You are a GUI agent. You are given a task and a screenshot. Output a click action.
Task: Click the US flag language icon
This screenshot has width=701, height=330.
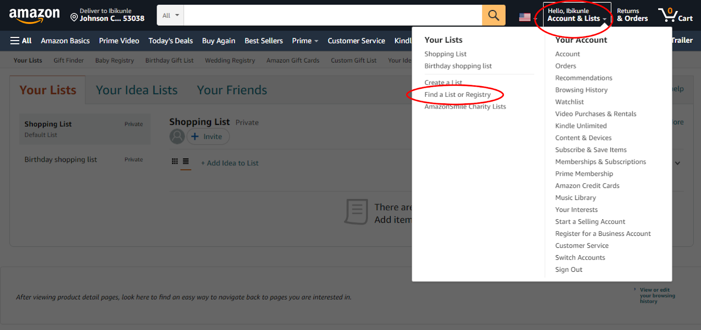click(525, 17)
